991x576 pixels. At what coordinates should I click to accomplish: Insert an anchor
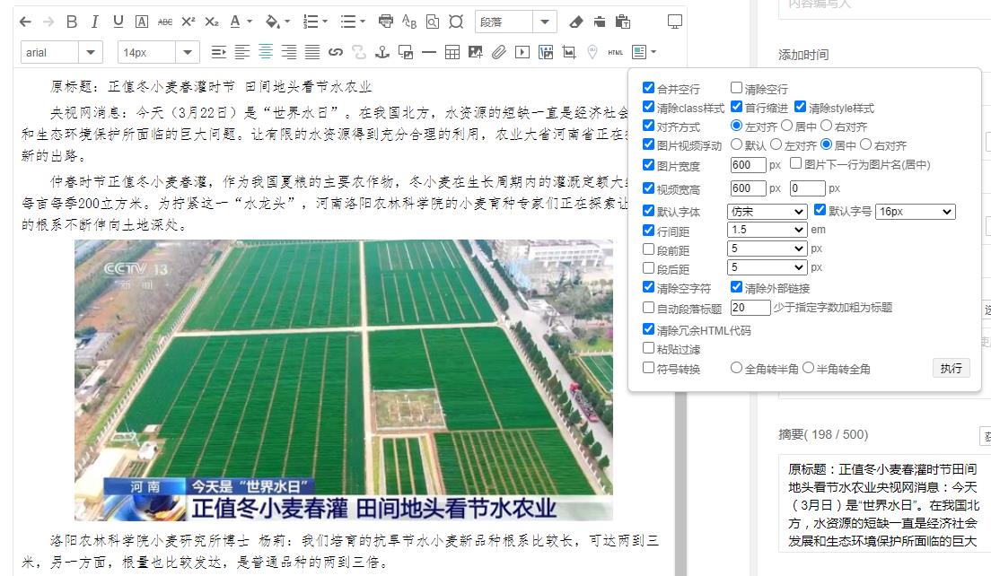tap(381, 52)
